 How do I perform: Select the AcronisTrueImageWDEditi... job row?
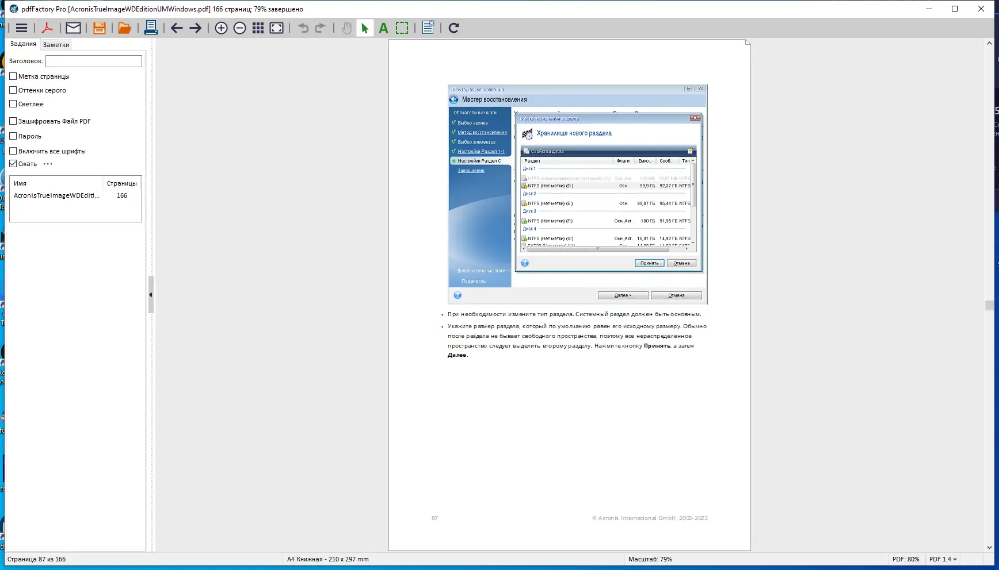click(75, 195)
